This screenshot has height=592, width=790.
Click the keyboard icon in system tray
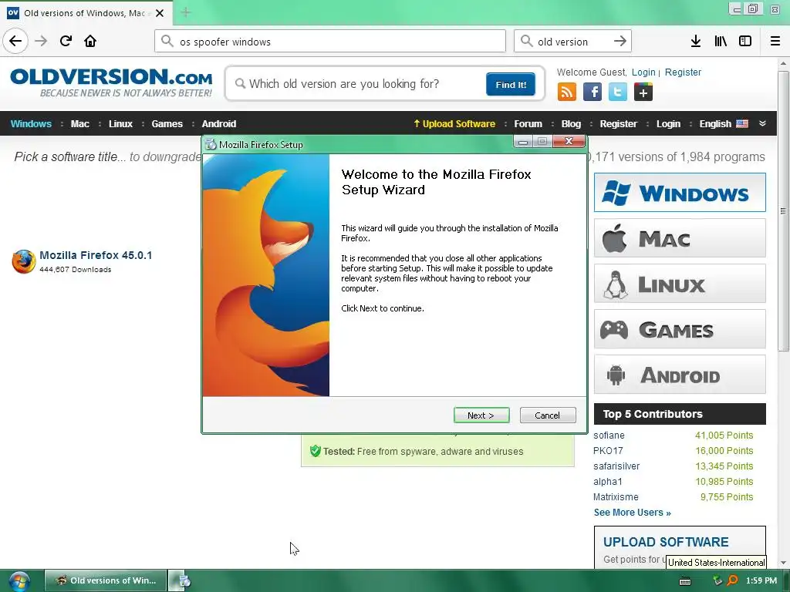(x=685, y=581)
